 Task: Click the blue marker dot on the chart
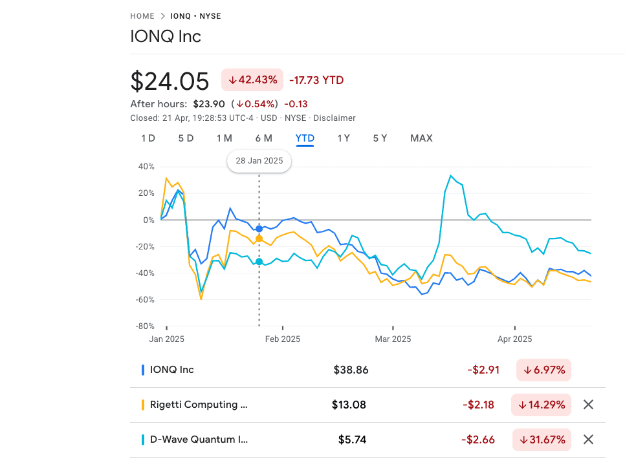tap(259, 228)
